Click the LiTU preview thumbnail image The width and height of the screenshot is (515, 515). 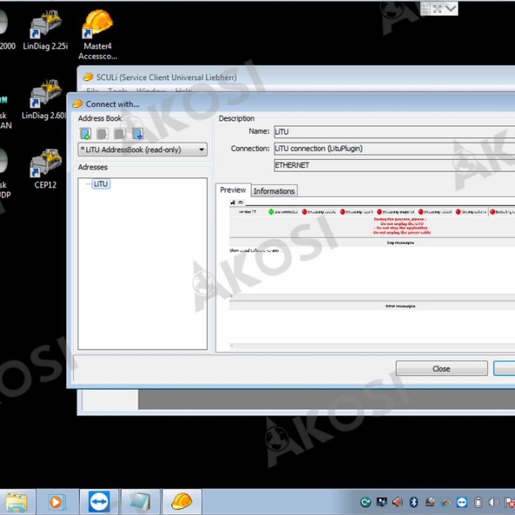point(372,274)
